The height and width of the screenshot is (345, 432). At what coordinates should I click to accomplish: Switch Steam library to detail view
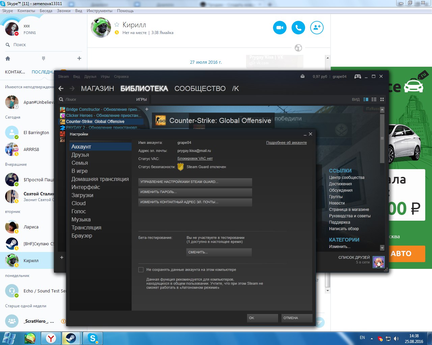(366, 99)
